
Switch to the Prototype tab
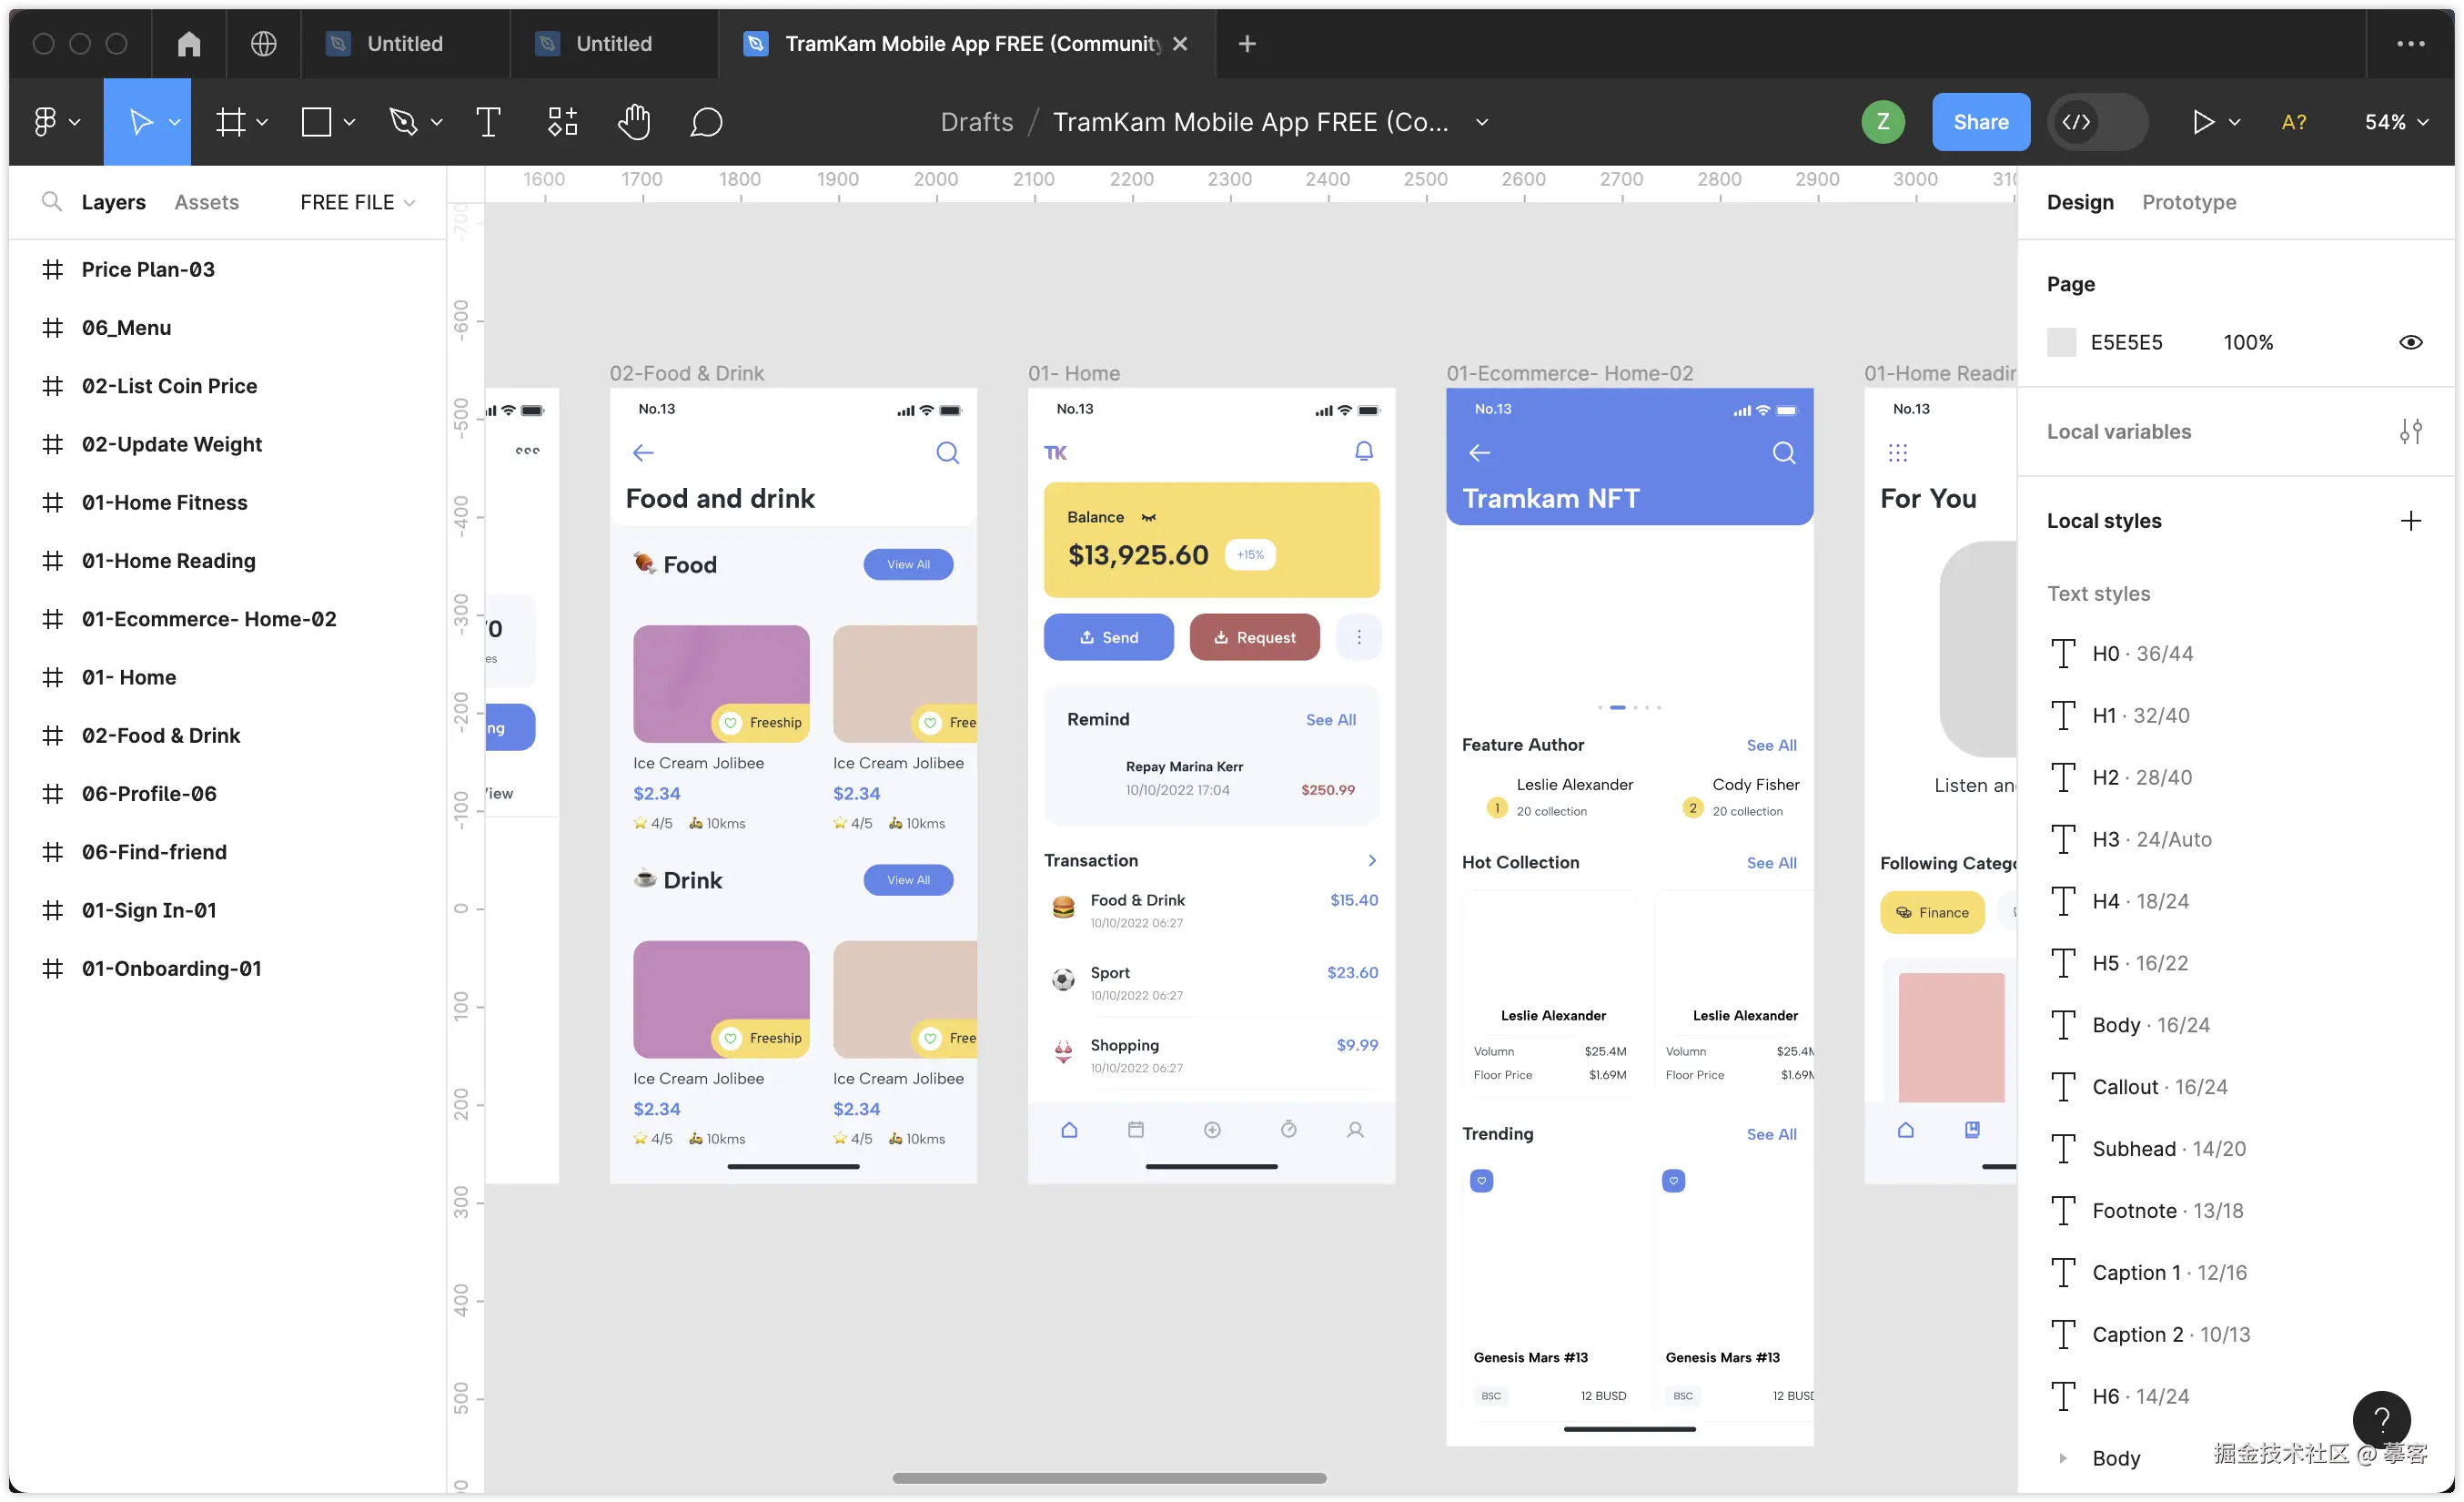[x=2188, y=202]
